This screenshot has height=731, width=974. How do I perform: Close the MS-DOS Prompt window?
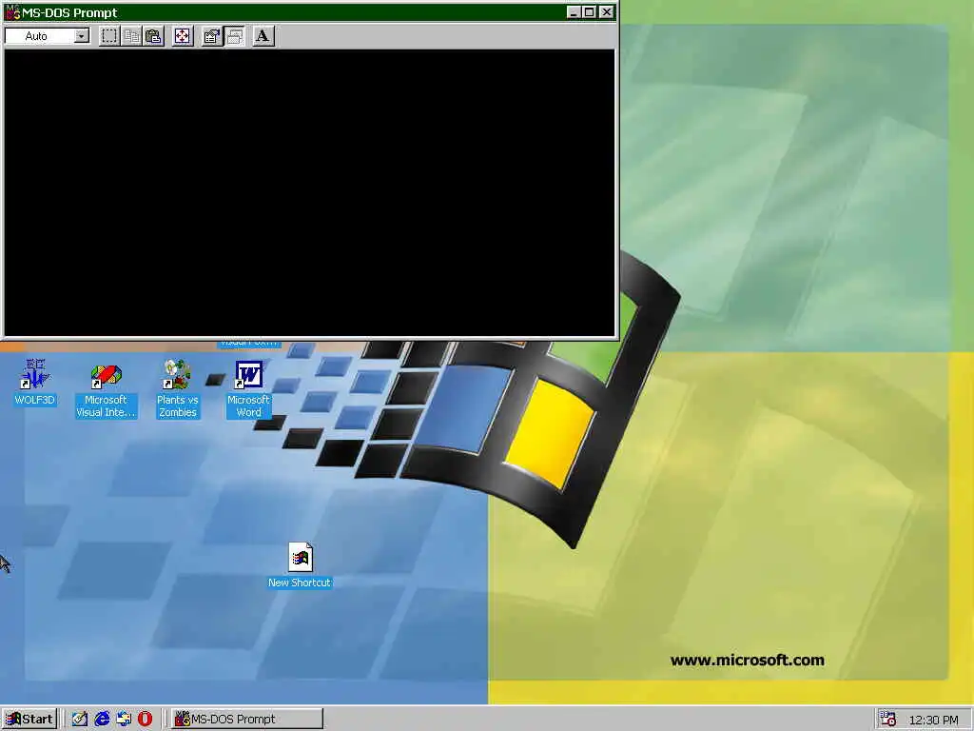click(x=607, y=11)
